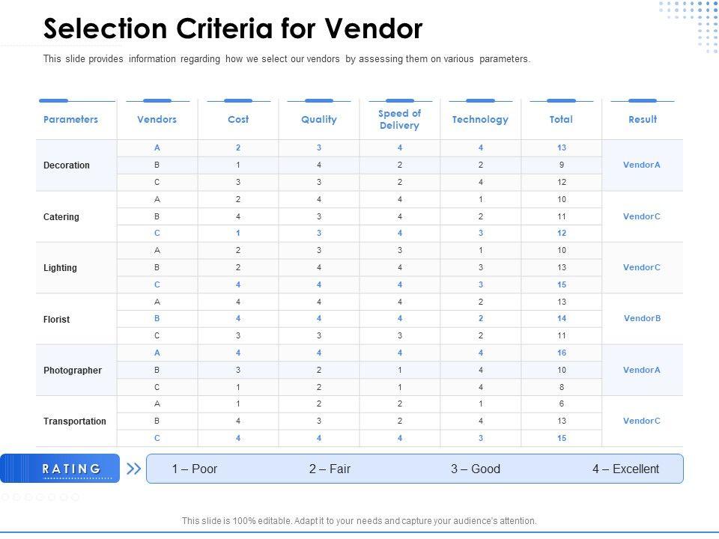Select the Speed of Delivery header
Image resolution: width=719 pixels, height=539 pixels.
399,119
